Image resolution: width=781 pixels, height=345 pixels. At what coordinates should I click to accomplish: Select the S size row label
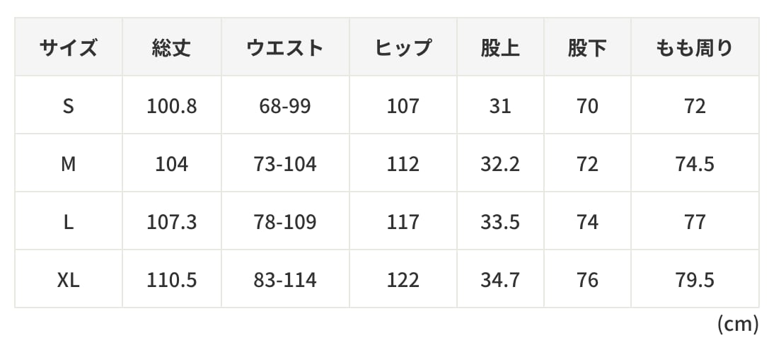tap(68, 105)
